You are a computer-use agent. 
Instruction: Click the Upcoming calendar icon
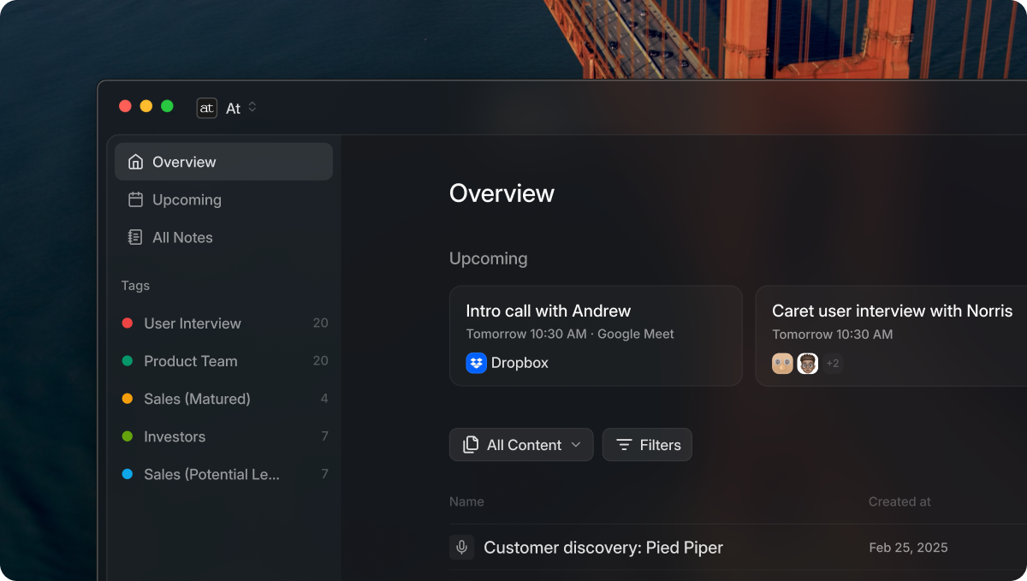(x=134, y=199)
